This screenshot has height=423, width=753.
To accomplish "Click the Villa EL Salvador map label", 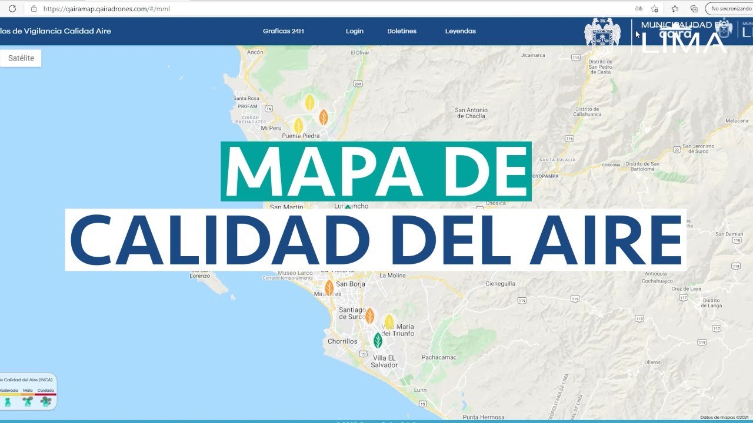I will coord(384,361).
